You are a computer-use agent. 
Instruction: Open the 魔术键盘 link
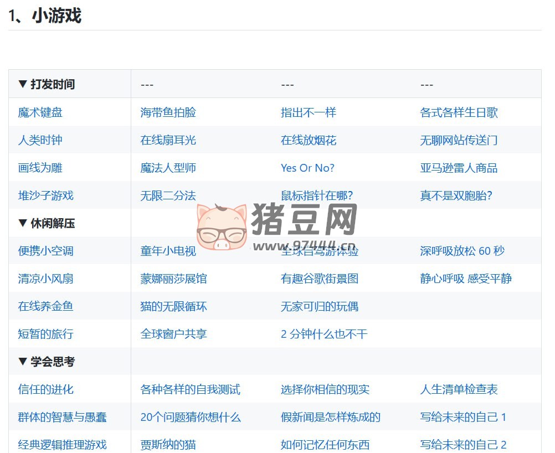click(39, 112)
